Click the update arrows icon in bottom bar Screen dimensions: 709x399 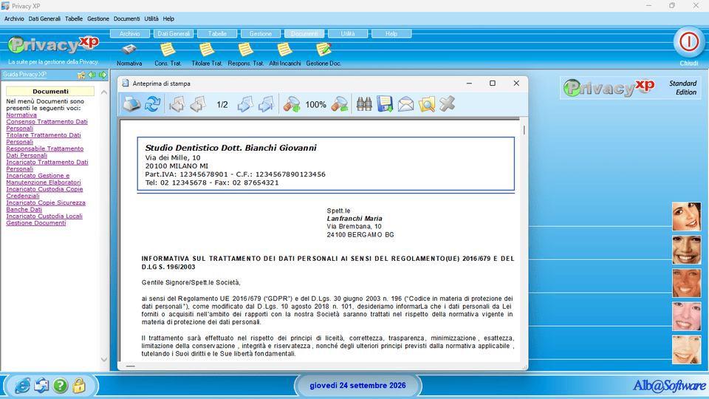coord(41,386)
